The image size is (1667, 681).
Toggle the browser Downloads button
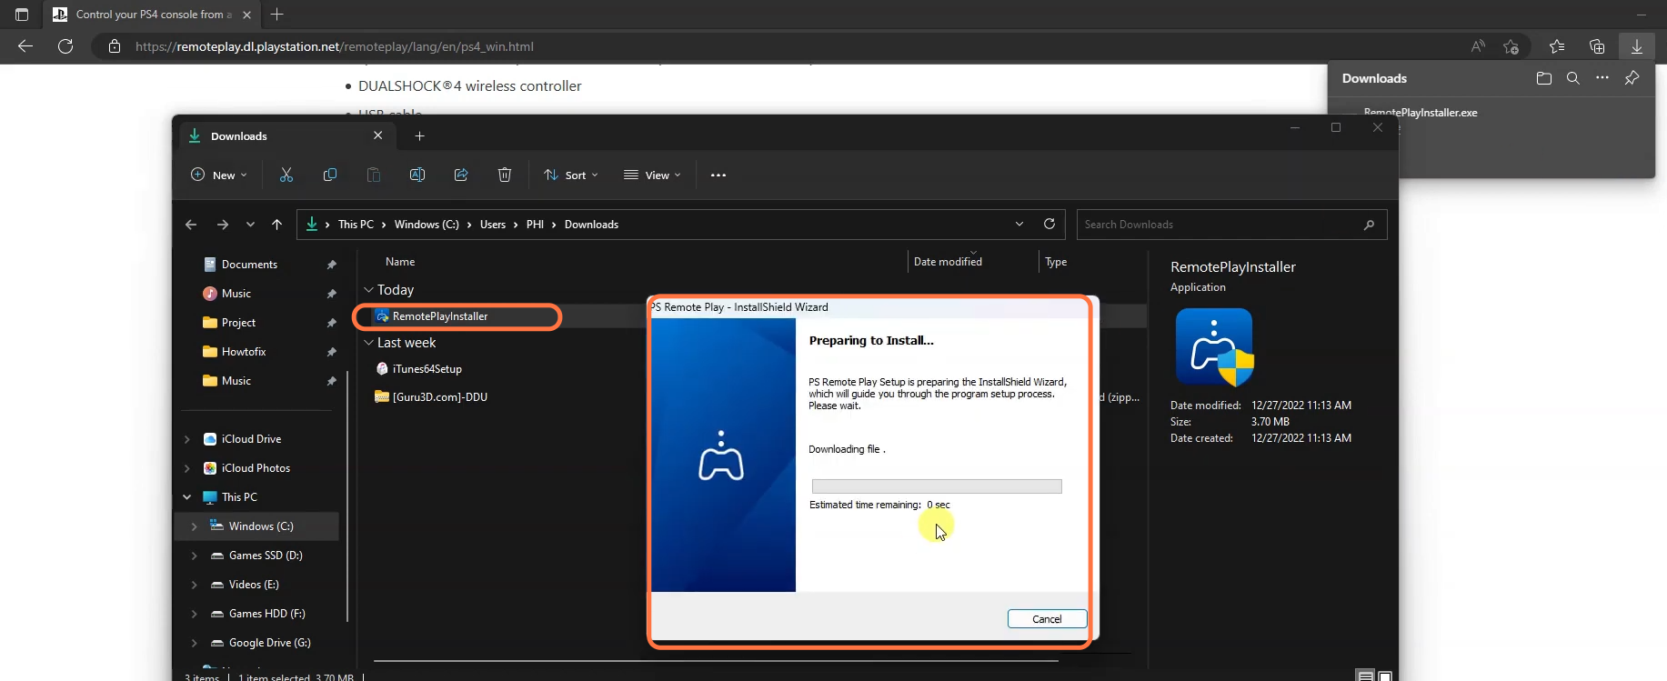point(1637,46)
